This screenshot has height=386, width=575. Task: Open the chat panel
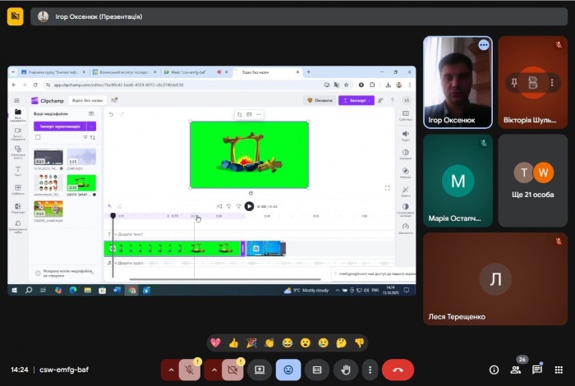pos(537,370)
